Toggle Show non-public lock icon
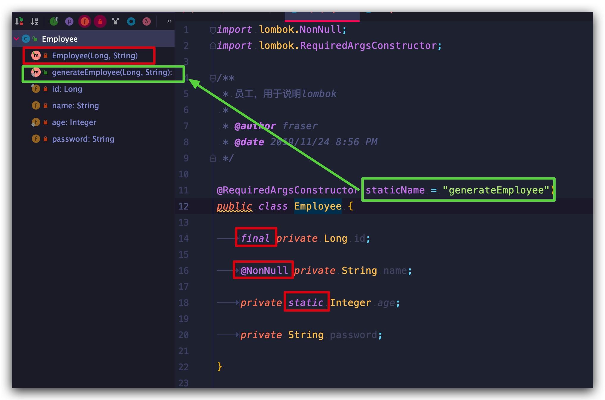 (100, 21)
